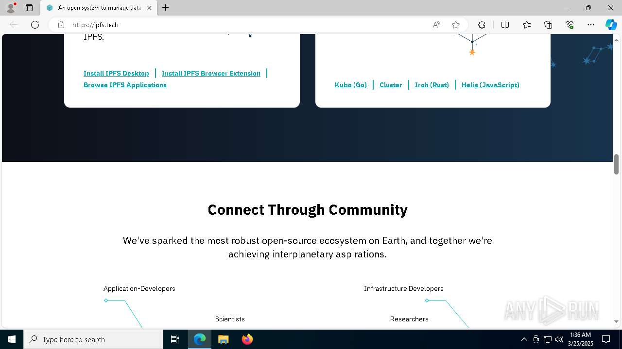622x349 pixels.
Task: Open the Helia (JavaScript) link
Action: click(490, 85)
